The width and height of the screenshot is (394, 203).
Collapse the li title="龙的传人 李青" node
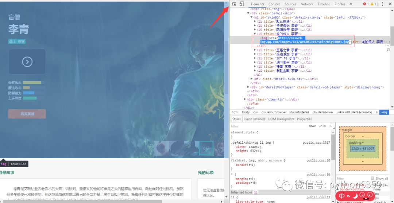(x=255, y=34)
